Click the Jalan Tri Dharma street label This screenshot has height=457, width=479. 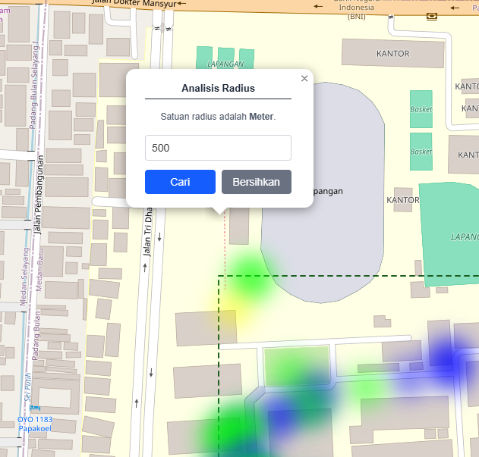coord(147,232)
